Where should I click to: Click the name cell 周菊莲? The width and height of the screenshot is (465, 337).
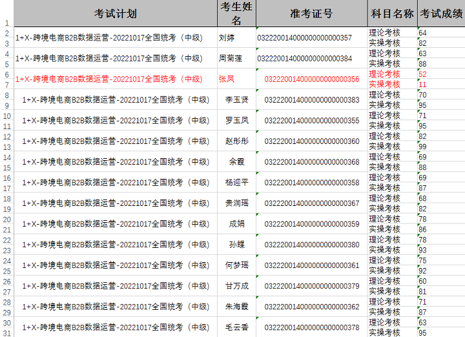[231, 59]
